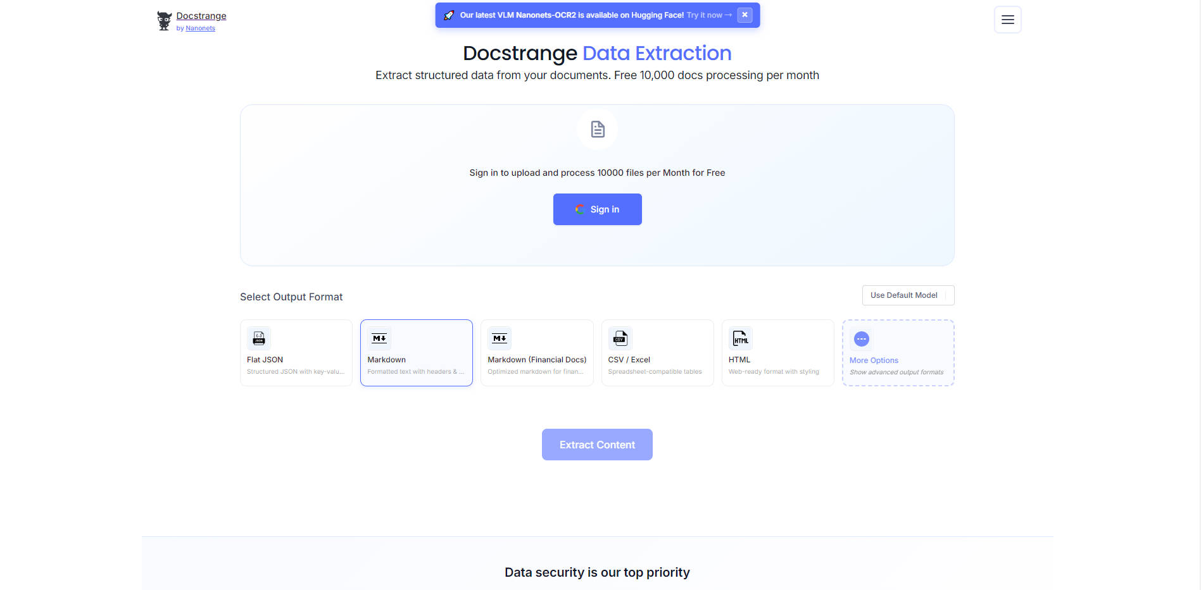Click the More Options ellipsis icon
The height and width of the screenshot is (590, 1201).
[862, 339]
